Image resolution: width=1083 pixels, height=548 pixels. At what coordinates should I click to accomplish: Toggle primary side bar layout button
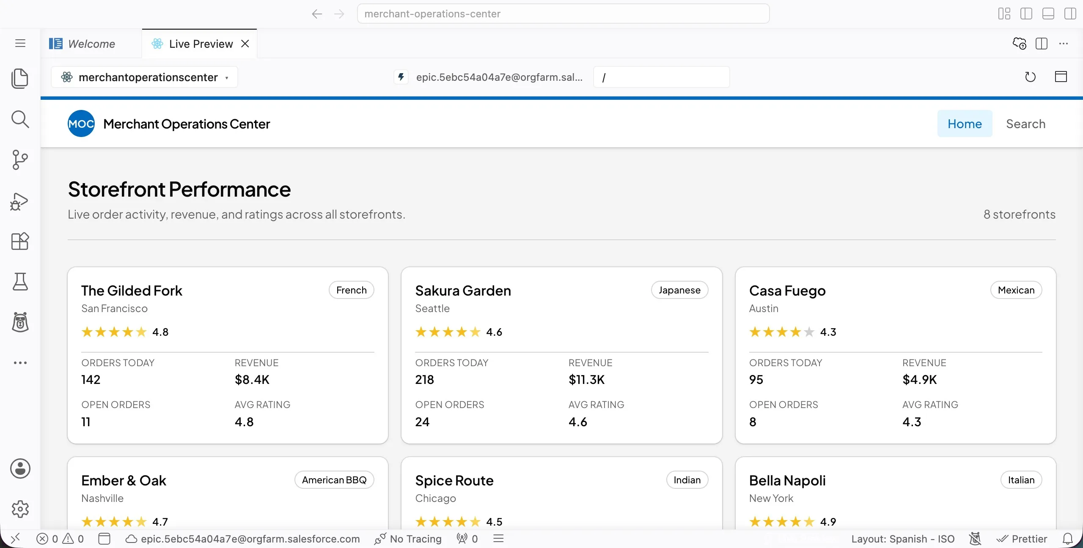(1026, 14)
